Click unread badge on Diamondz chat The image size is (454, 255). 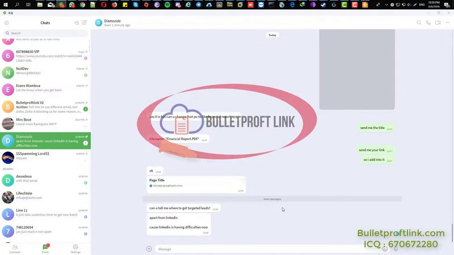pos(85,143)
